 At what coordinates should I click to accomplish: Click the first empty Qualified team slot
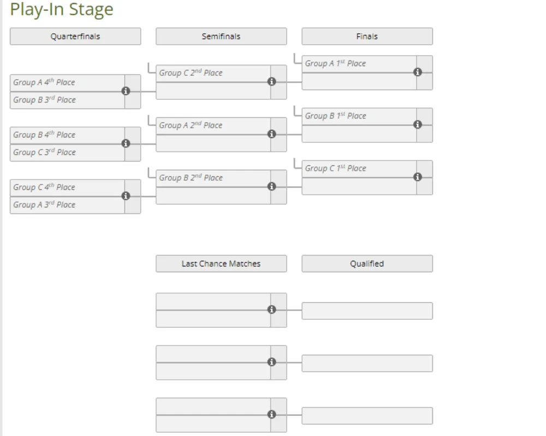(367, 311)
